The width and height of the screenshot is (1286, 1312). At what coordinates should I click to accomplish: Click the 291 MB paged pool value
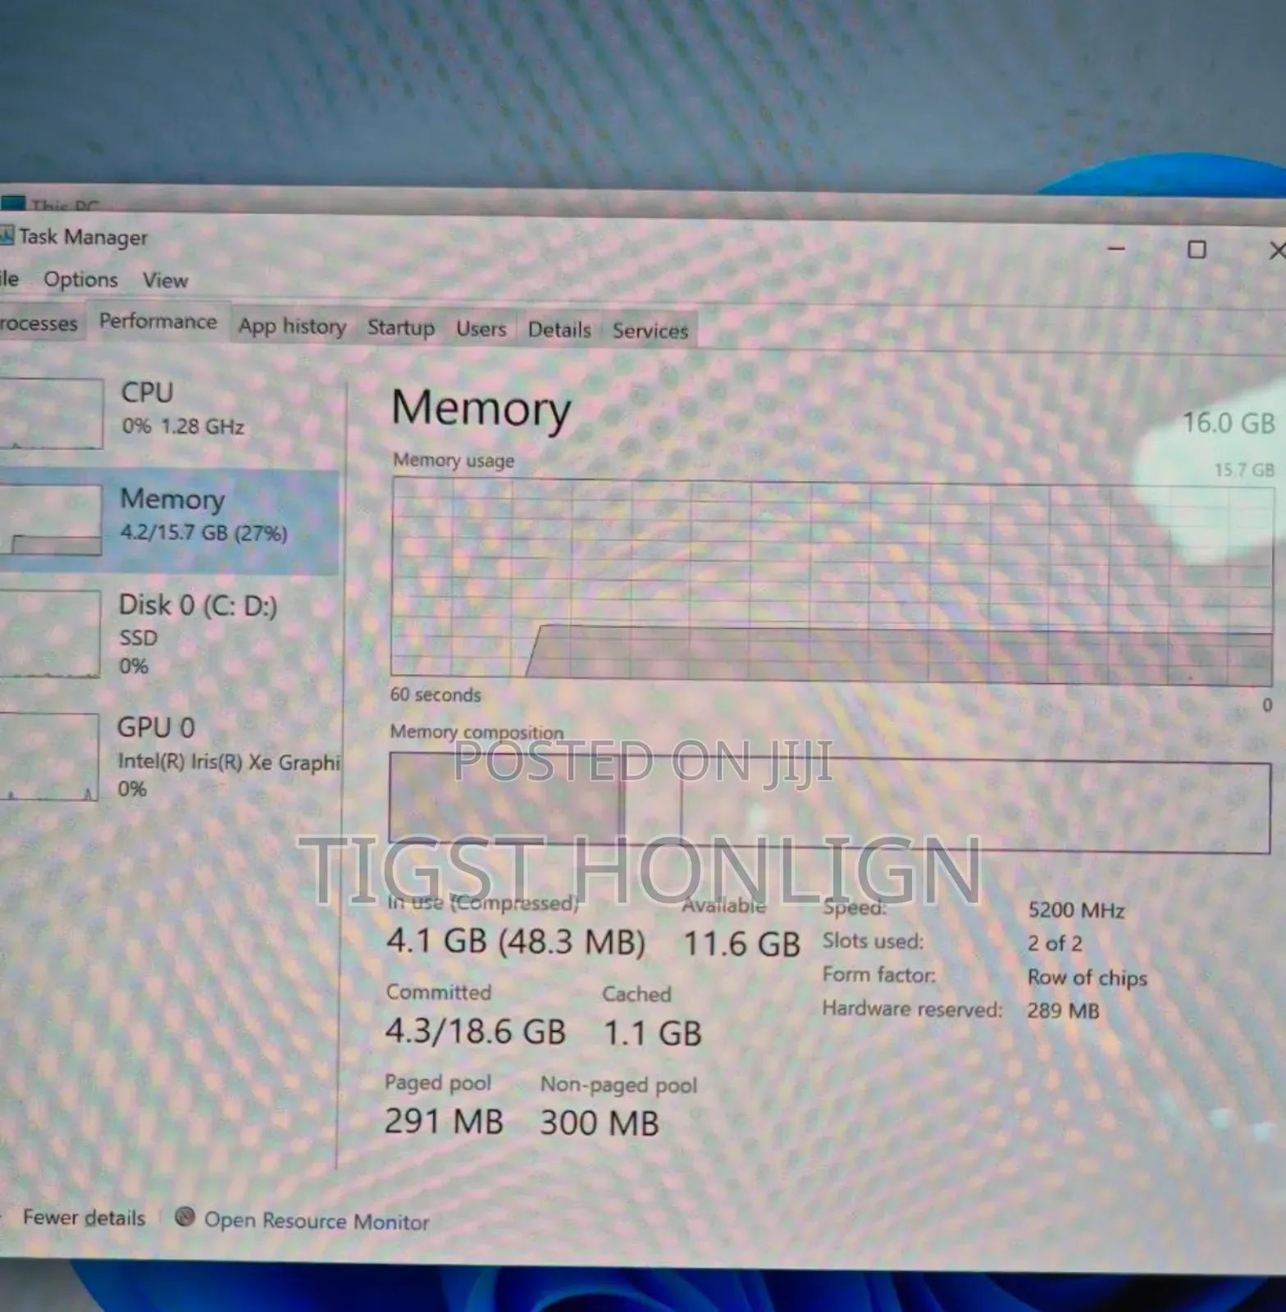(444, 1121)
